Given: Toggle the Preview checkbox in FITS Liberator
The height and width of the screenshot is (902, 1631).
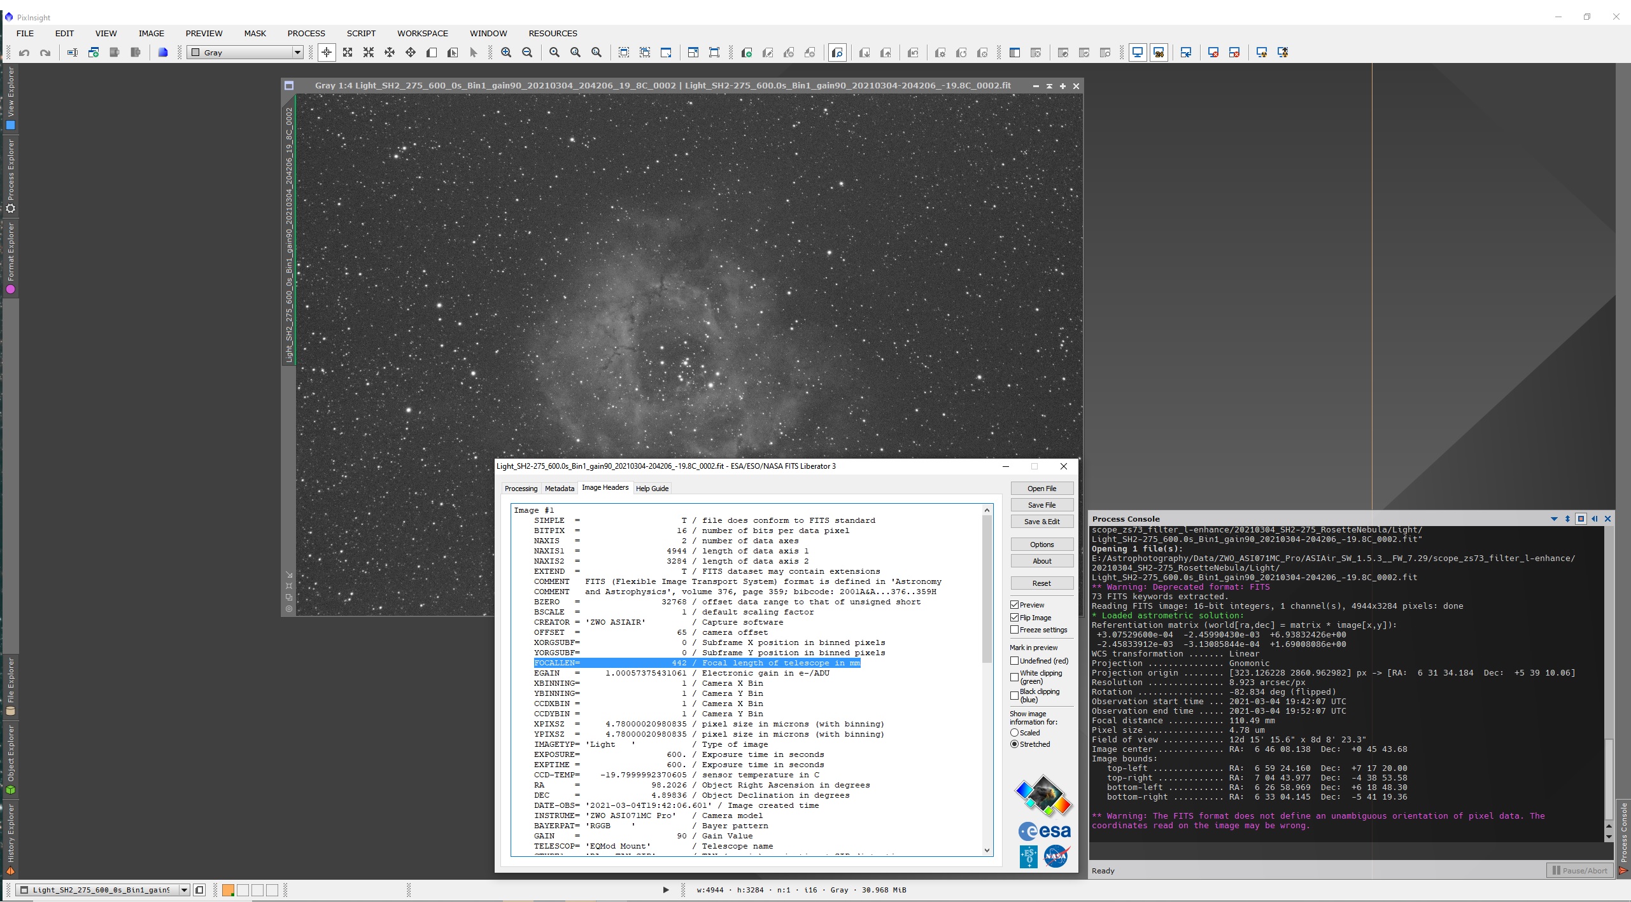Looking at the screenshot, I should (1015, 605).
